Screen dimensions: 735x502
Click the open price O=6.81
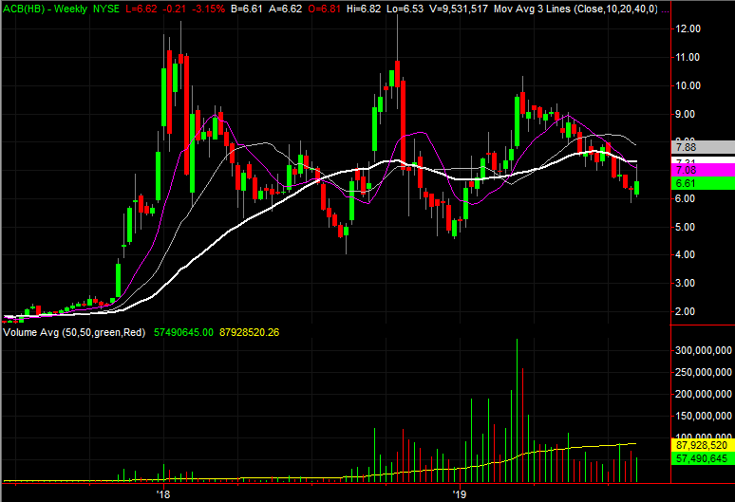tap(325, 9)
